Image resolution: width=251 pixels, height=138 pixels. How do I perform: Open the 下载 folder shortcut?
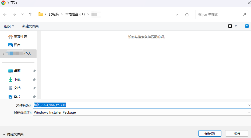point(17,79)
